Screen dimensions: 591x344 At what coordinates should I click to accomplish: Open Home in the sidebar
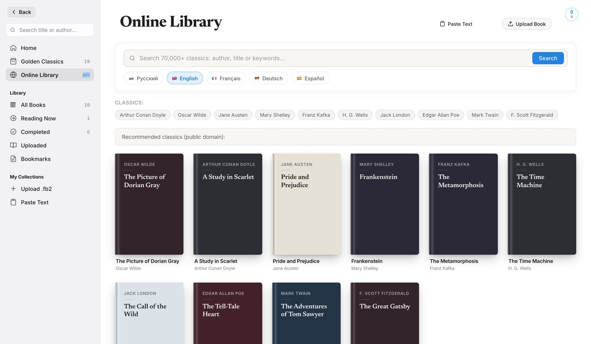click(x=50, y=48)
